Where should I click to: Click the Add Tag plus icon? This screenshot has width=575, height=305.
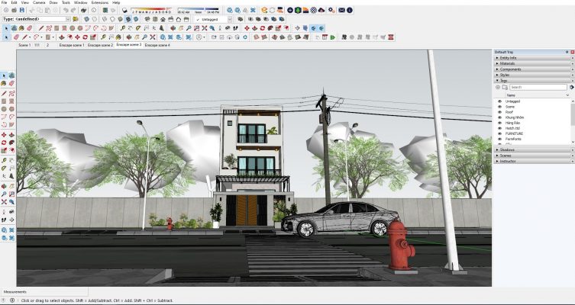[498, 87]
